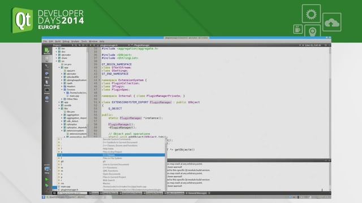
Task: Switch to the Analyze mode icon
Action: pos(47,91)
